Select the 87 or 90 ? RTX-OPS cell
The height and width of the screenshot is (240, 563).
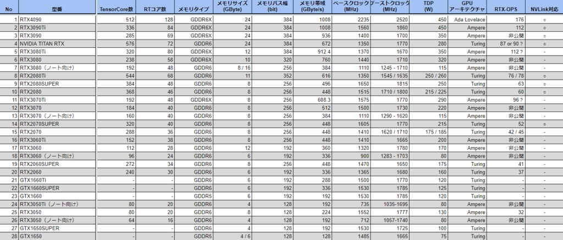(506, 43)
